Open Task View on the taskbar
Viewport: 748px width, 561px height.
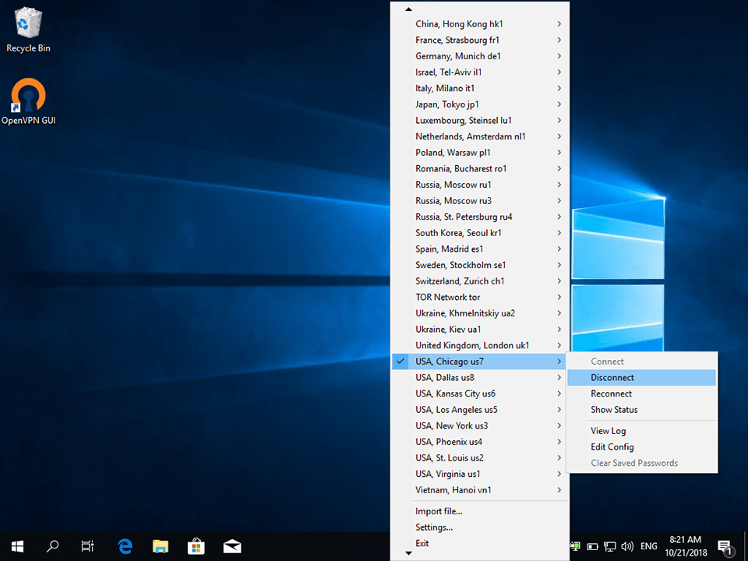pyautogui.click(x=87, y=546)
